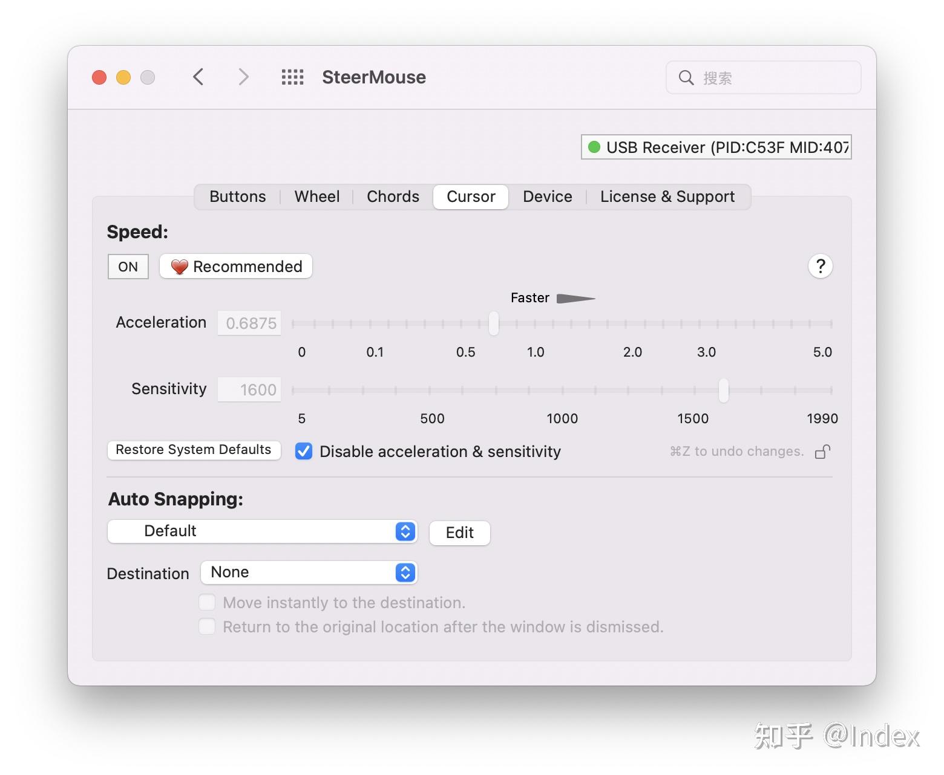Click the Recommended button
This screenshot has width=944, height=775.
tap(236, 267)
